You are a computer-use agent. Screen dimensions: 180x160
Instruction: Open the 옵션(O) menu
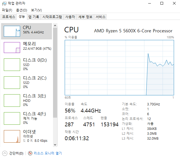coord(22,10)
